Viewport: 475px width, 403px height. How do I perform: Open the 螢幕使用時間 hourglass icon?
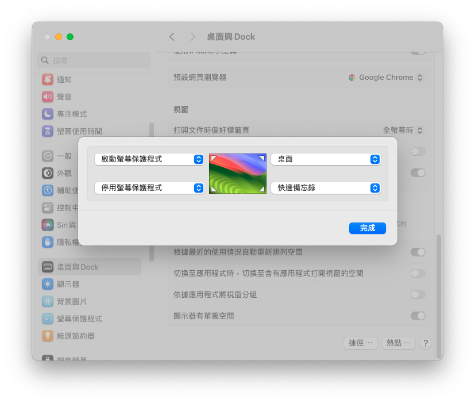48,131
